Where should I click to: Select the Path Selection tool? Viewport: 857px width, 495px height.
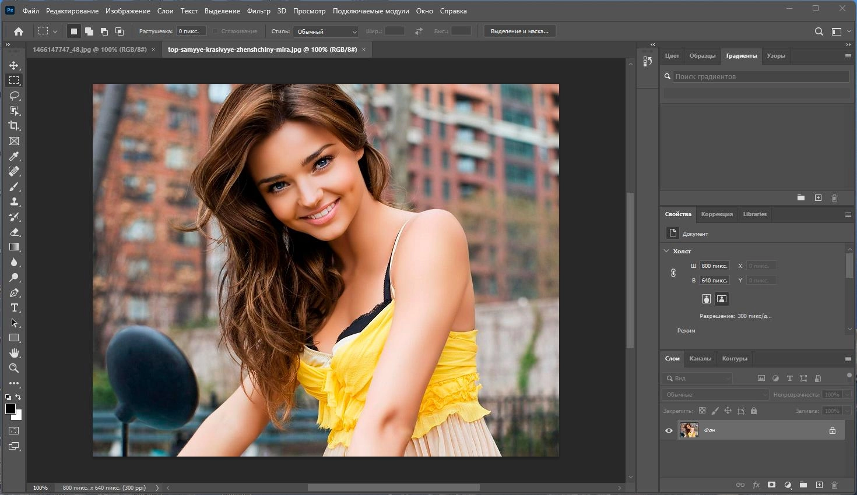coord(14,323)
